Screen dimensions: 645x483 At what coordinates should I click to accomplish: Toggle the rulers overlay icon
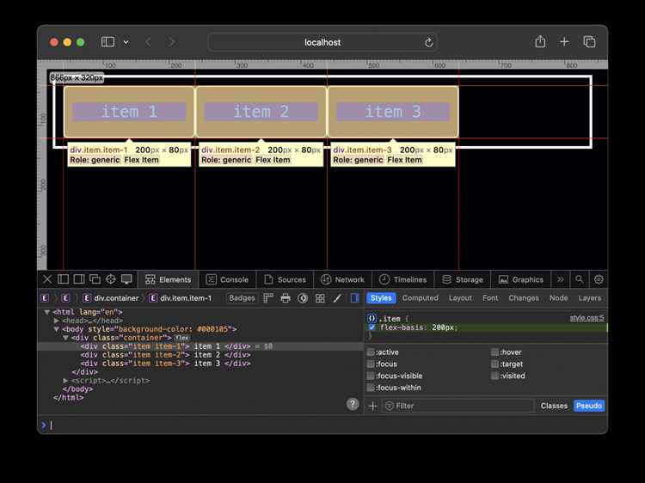268,298
